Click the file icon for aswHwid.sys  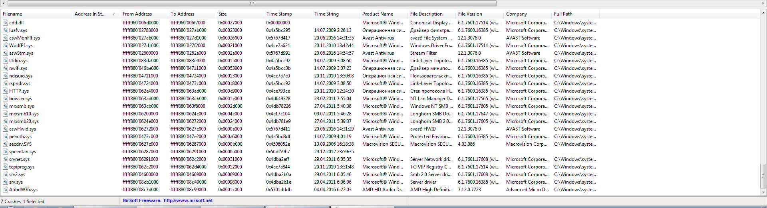(5, 129)
